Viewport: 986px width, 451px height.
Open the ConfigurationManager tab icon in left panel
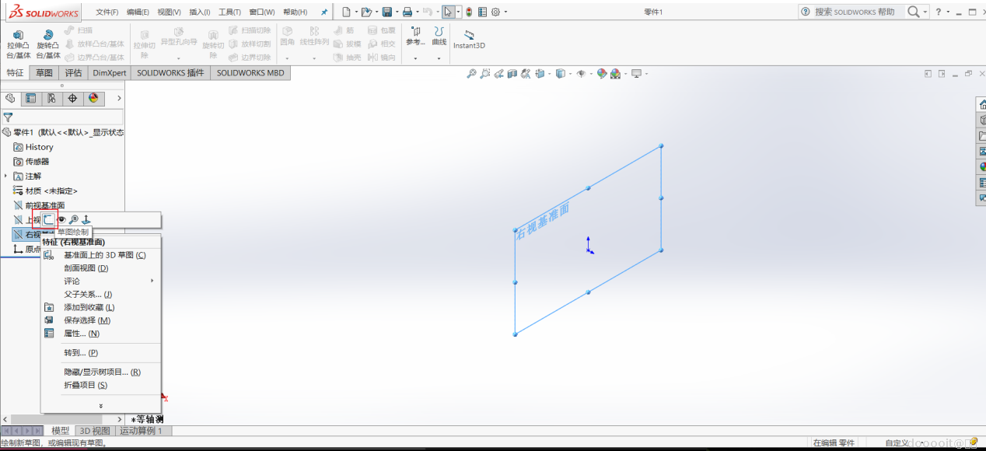coord(51,98)
